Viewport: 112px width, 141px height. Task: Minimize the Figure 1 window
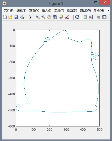[x=89, y=3]
